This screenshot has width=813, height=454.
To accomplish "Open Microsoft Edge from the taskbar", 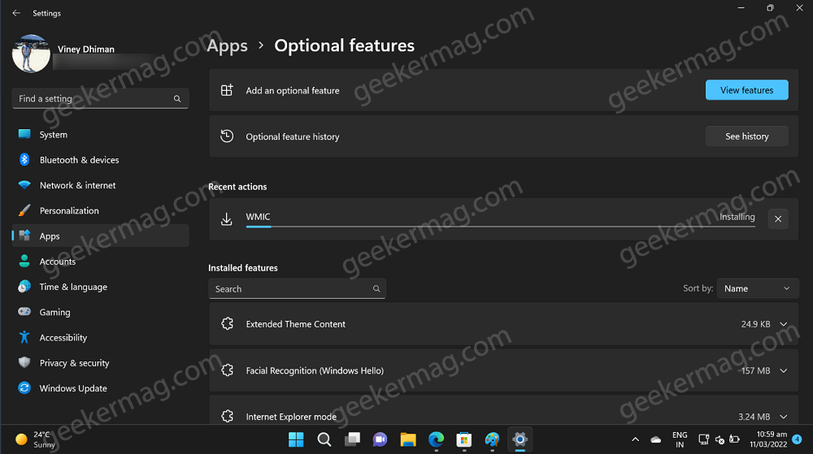I will [x=436, y=439].
